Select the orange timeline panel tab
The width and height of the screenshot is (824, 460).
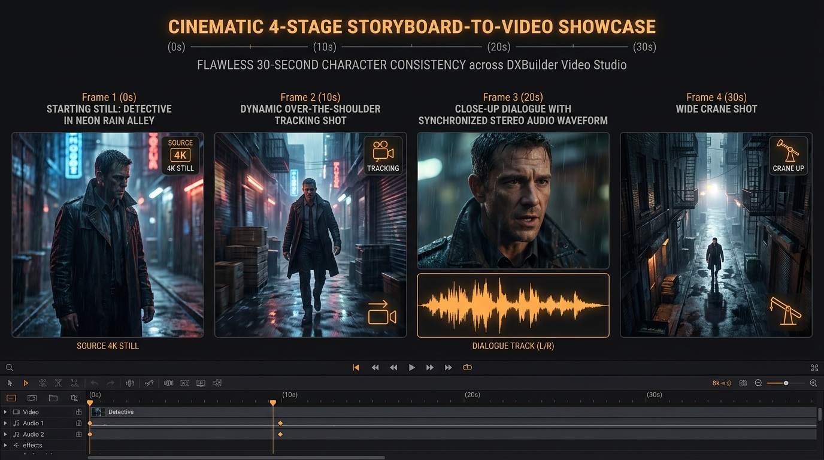coord(11,398)
